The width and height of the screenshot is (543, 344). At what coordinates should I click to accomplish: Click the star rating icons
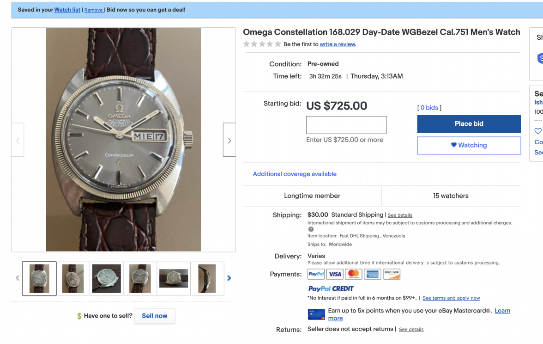[262, 44]
